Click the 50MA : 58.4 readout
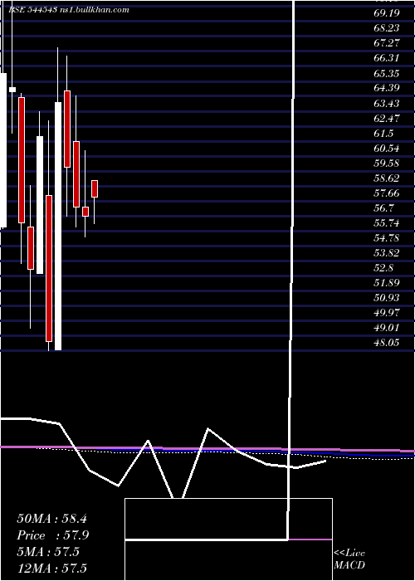Image resolution: width=415 pixels, height=581 pixels. click(51, 519)
